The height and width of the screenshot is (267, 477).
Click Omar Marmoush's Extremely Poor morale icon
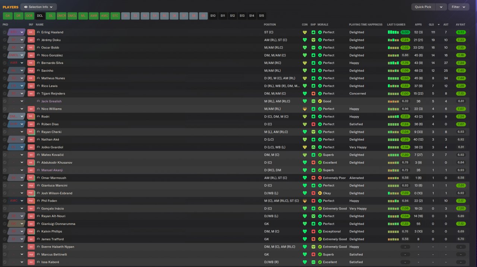point(320,178)
